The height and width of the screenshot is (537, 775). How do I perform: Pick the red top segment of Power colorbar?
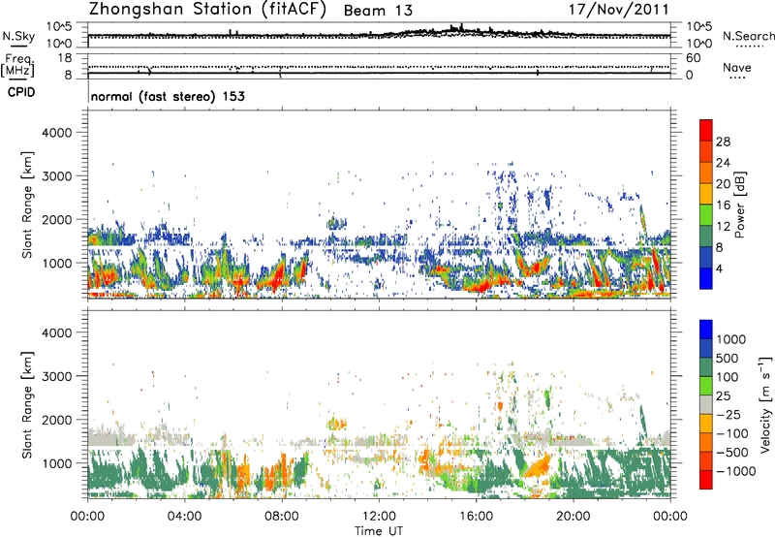pyautogui.click(x=706, y=130)
